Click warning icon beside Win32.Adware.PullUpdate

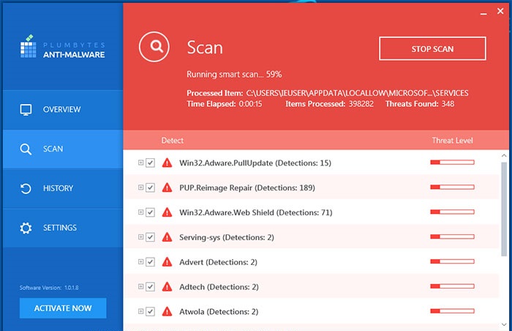coord(167,163)
